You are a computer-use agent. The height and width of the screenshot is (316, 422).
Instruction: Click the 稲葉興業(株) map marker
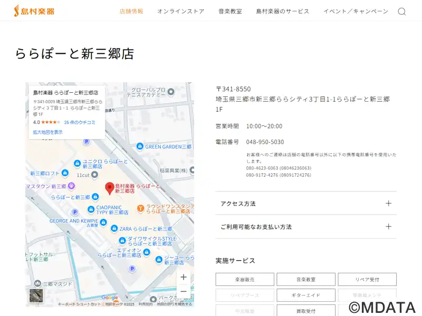tap(192, 170)
